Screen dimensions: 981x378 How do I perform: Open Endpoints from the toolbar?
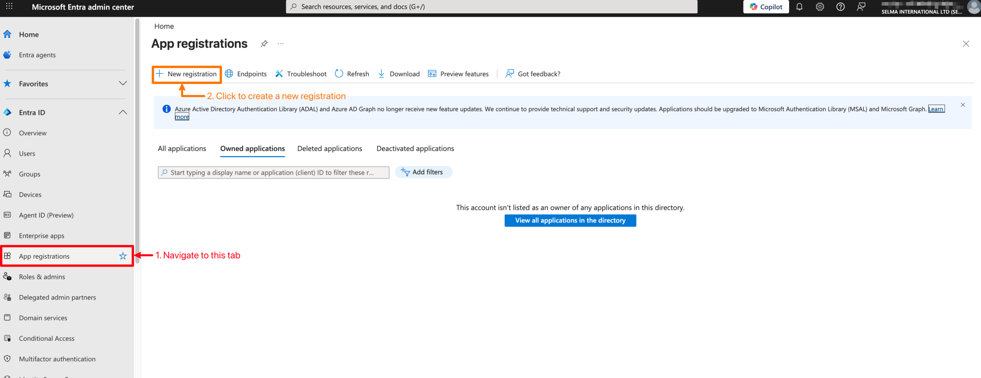coord(246,74)
